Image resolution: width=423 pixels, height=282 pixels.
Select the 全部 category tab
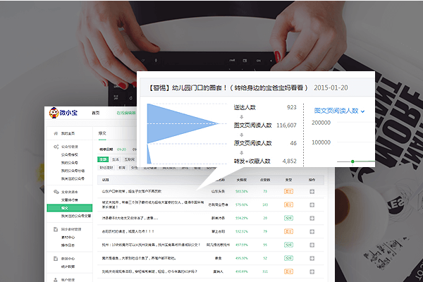[x=102, y=159]
